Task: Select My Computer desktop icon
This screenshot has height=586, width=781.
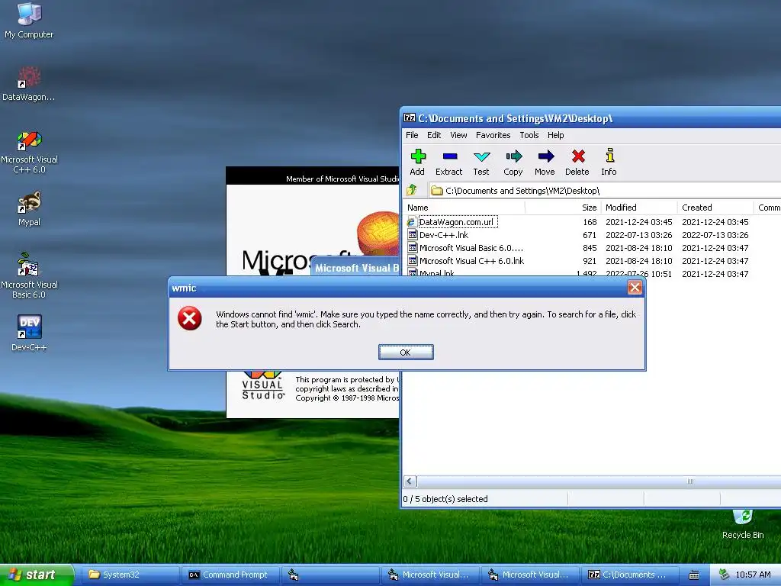Action: point(29,21)
